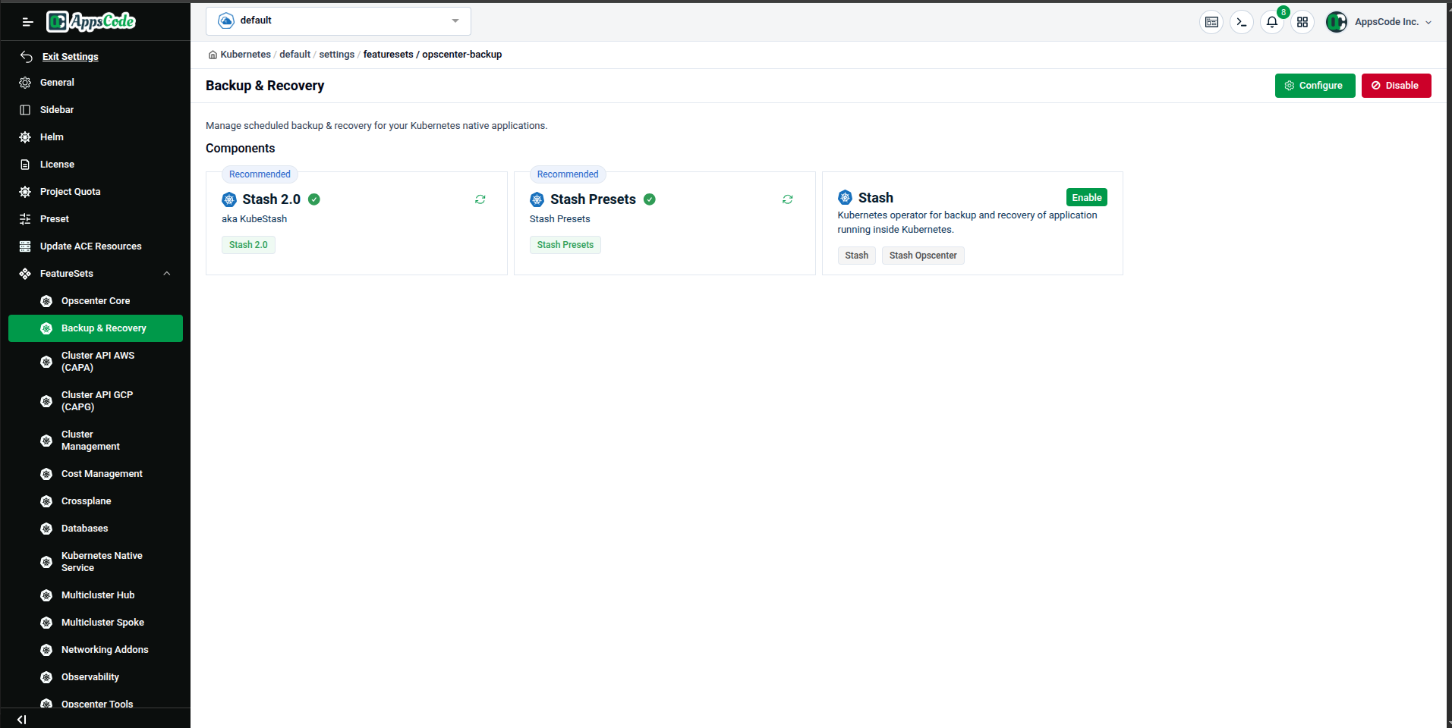Click the Configure button
This screenshot has height=728, width=1452.
pyautogui.click(x=1315, y=86)
